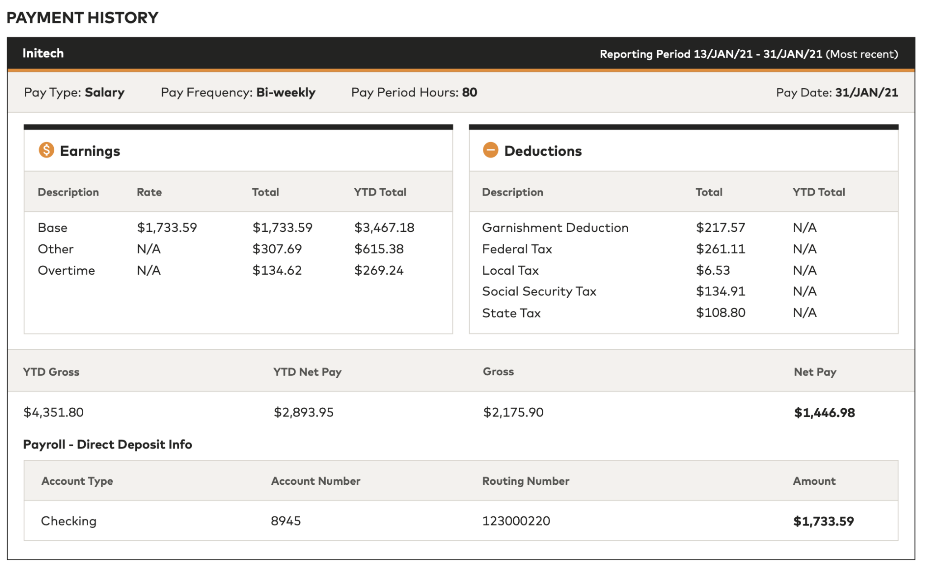927x568 pixels.
Task: Click the Net Pay amount $1,446.98
Action: [x=824, y=412]
